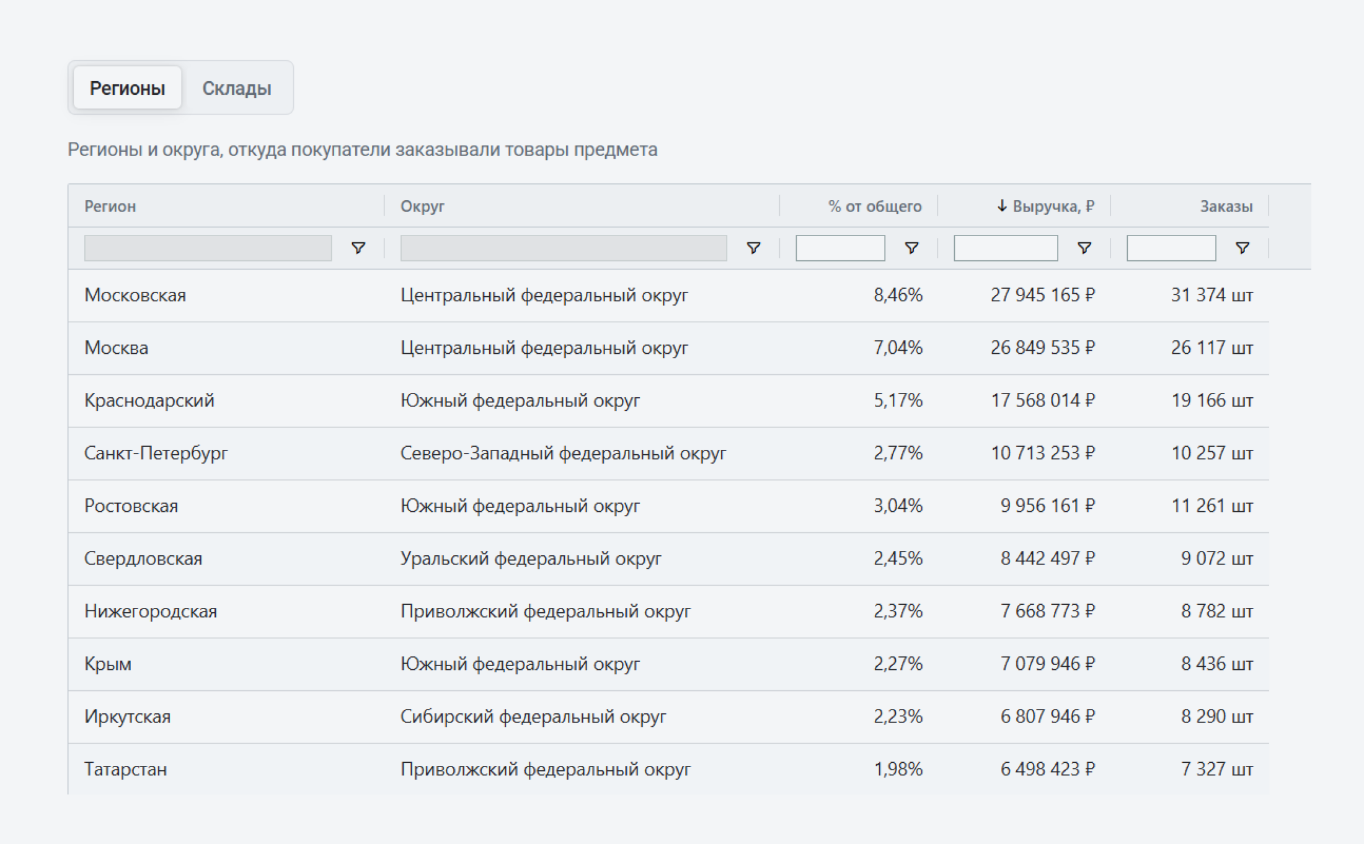Switch to the Склады tab
This screenshot has width=1364, height=844.
[x=236, y=88]
